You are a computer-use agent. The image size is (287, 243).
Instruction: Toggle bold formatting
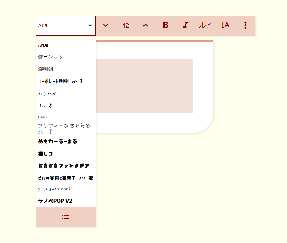coord(166,25)
